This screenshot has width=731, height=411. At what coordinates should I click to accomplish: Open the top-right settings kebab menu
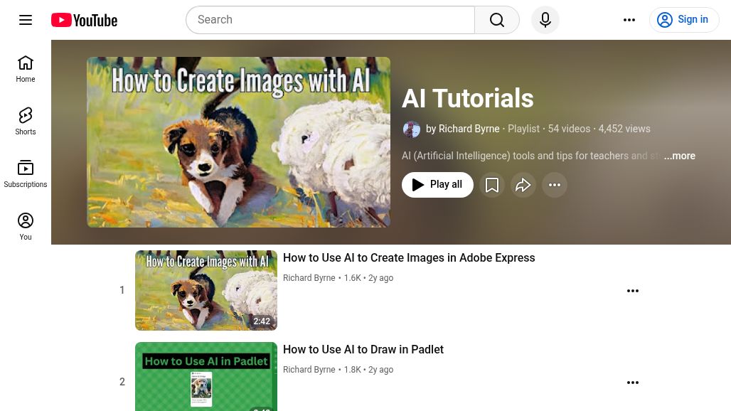(x=629, y=19)
